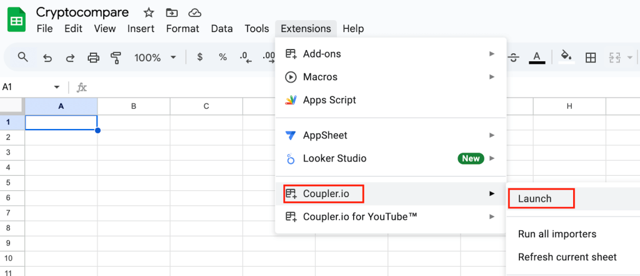The image size is (640, 276).
Task: Launch the Coupler.io add-on
Action: pyautogui.click(x=573, y=199)
